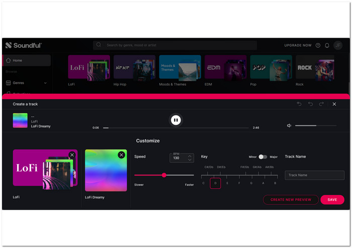
Task: Click the Faster label
Action: tap(189, 185)
